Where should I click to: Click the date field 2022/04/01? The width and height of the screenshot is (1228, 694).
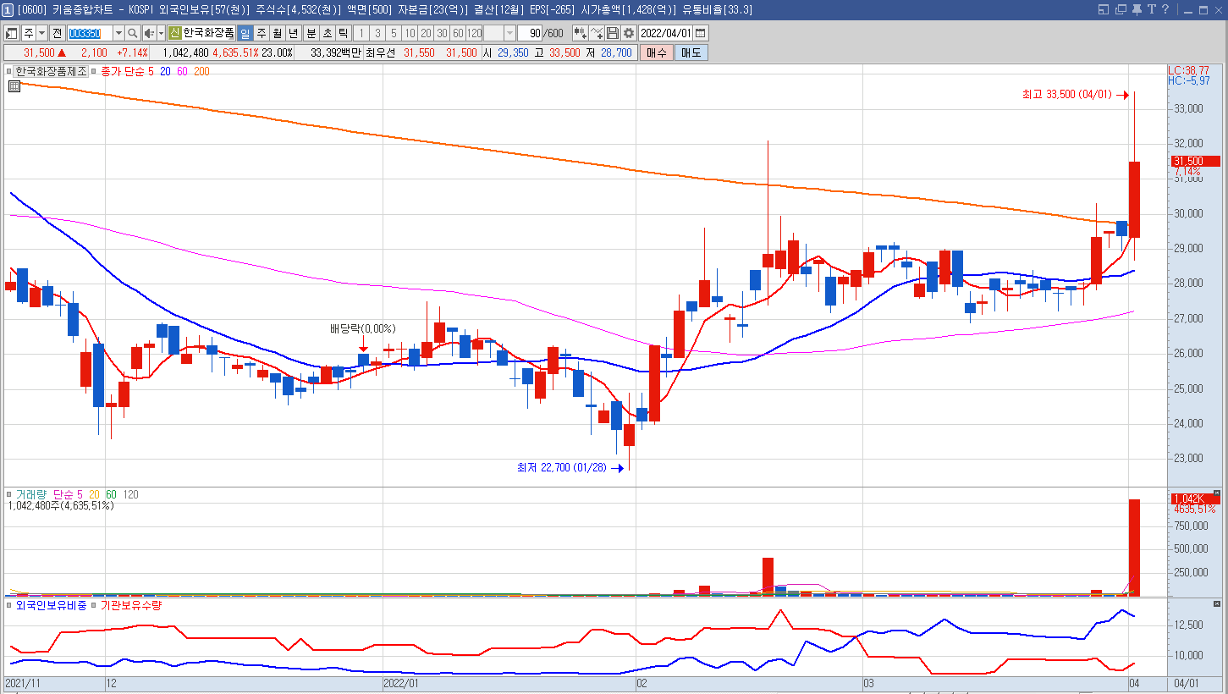point(666,33)
